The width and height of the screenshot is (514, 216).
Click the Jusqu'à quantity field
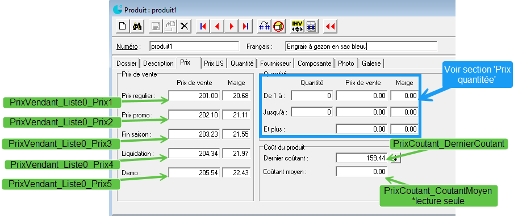312,112
